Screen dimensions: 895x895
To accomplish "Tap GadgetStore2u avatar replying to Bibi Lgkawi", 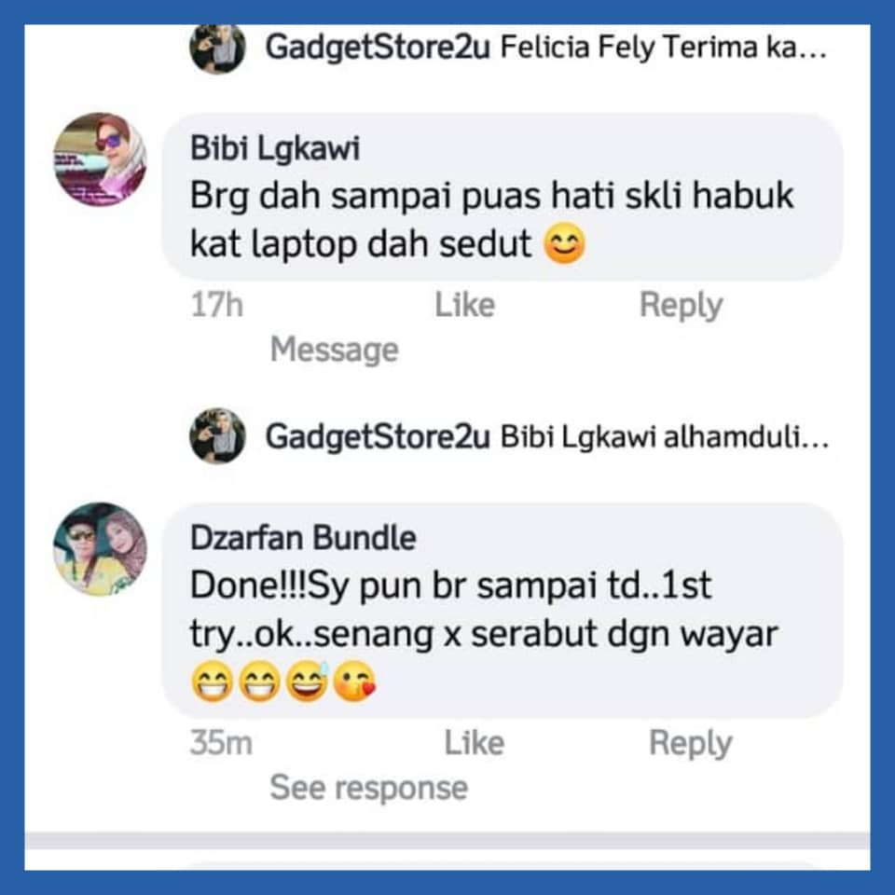I will coord(217,436).
